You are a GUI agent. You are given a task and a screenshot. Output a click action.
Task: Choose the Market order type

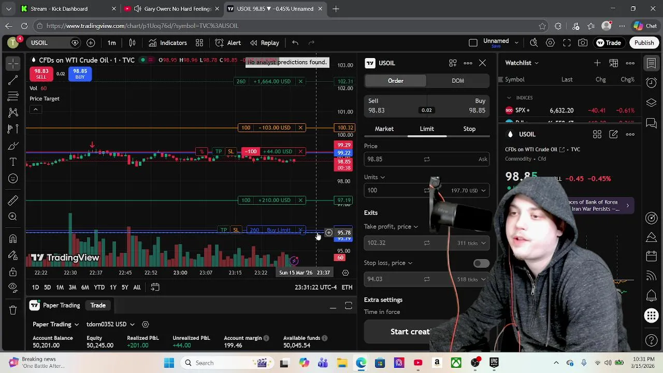384,129
